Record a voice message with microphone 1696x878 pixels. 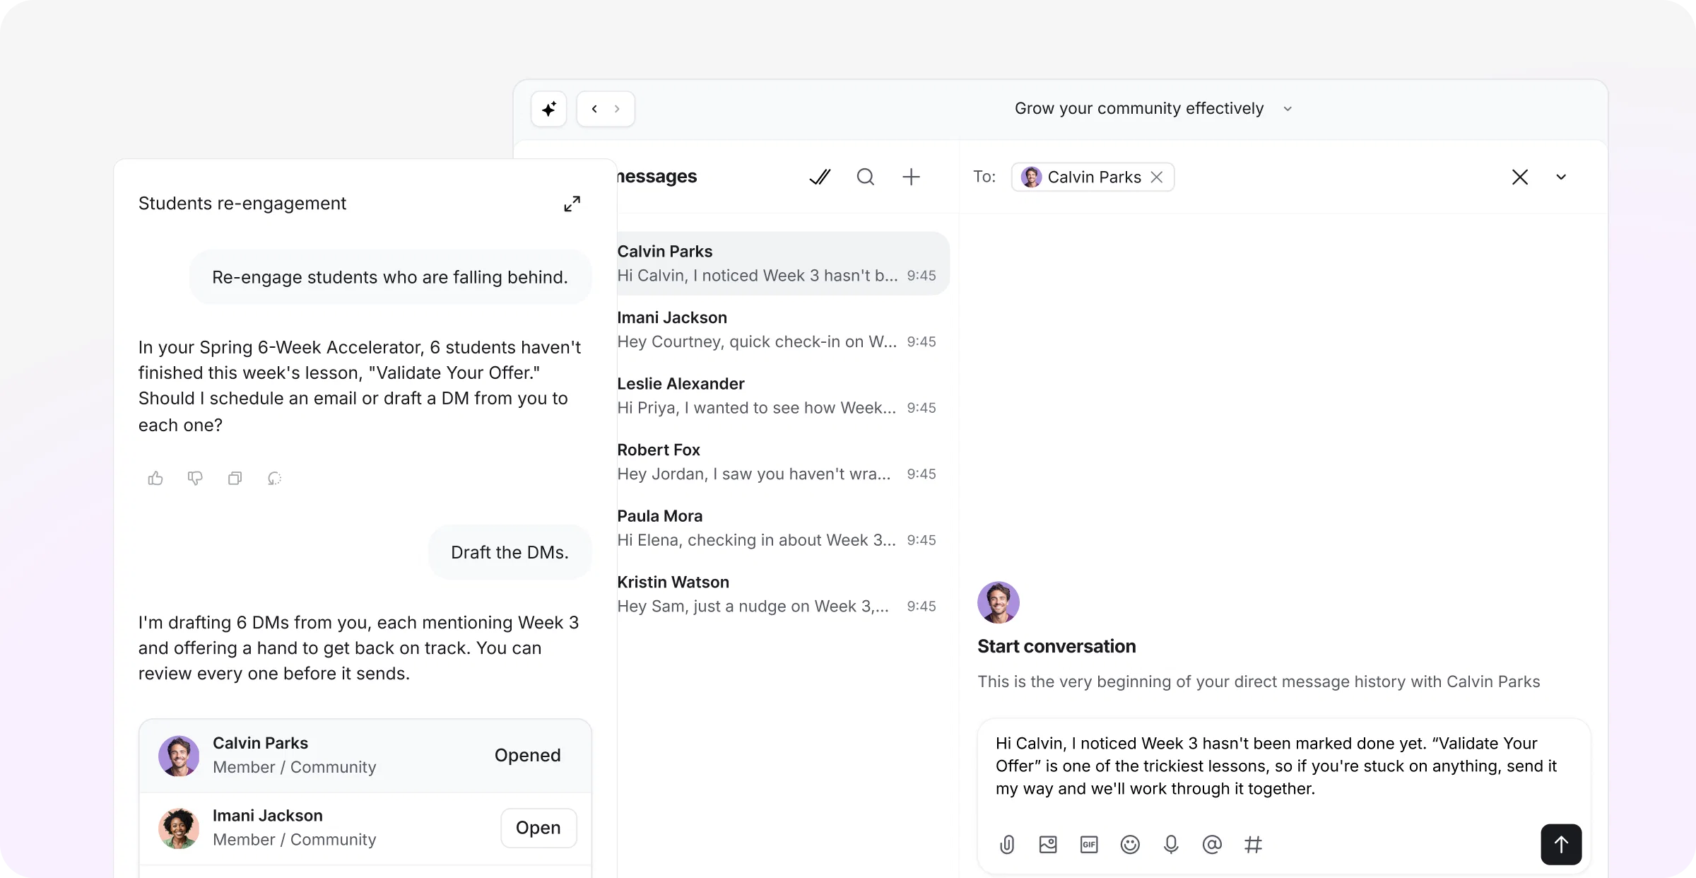(1171, 844)
